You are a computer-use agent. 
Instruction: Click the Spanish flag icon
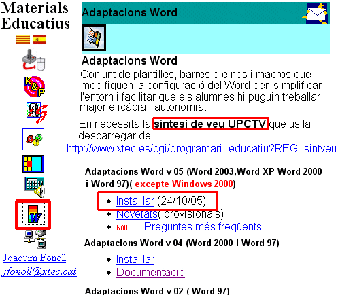click(x=39, y=39)
